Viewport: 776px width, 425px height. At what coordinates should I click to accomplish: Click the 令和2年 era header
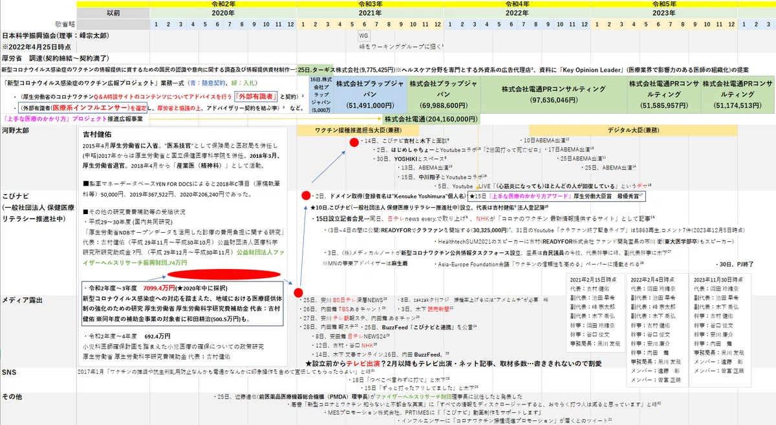[224, 4]
